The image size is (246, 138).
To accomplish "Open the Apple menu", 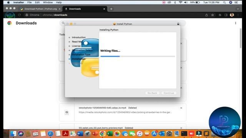I will click(8, 2).
